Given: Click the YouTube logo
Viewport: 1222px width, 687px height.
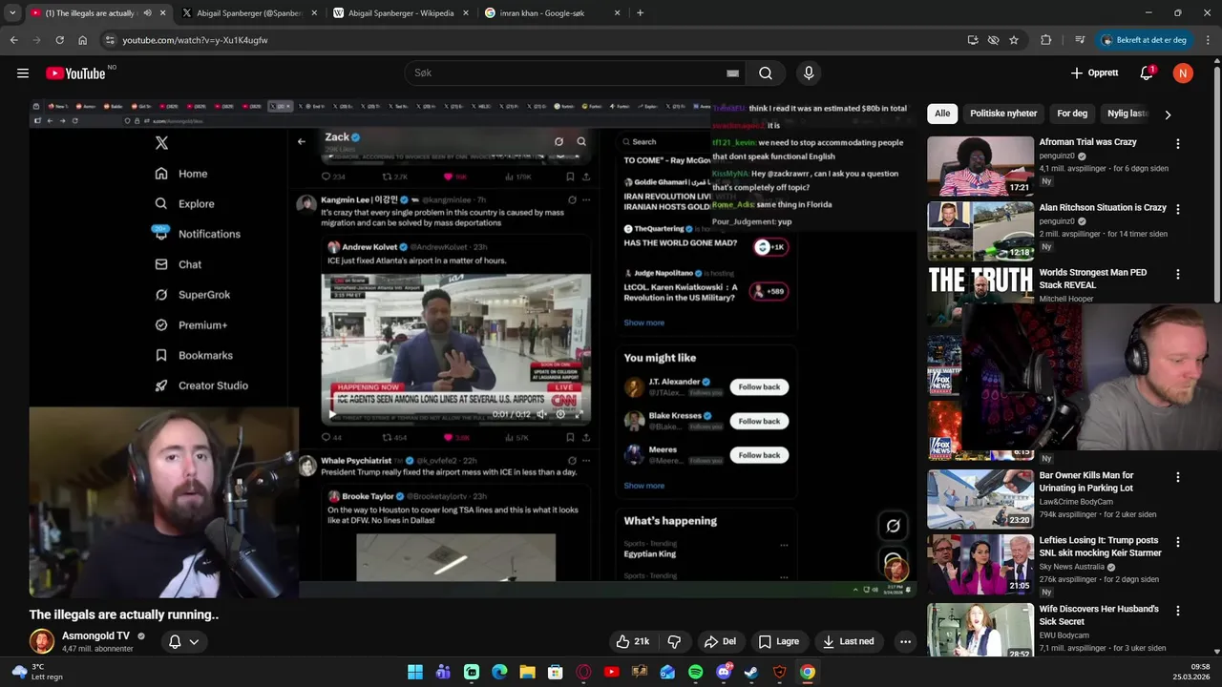Looking at the screenshot, I should point(75,73).
